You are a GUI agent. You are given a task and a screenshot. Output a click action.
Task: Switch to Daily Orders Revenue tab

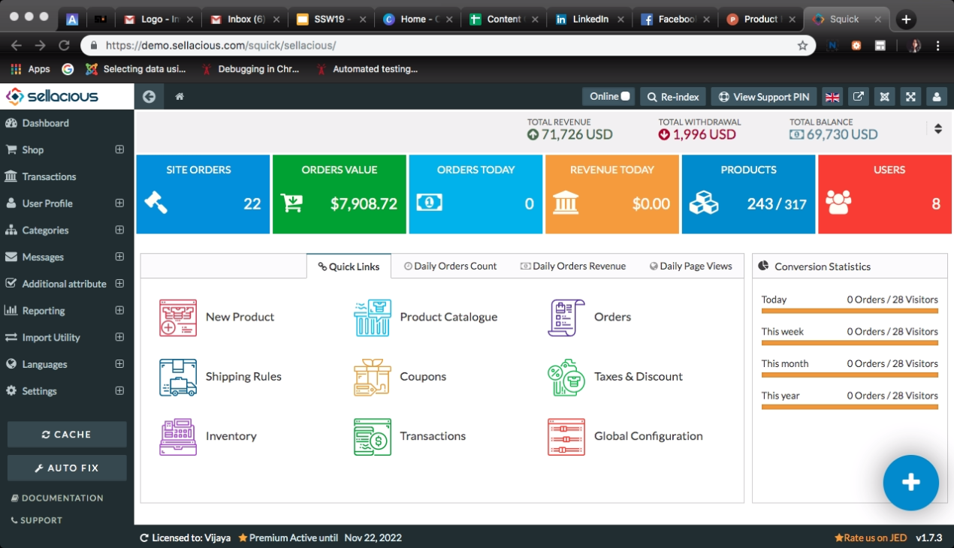[573, 266]
